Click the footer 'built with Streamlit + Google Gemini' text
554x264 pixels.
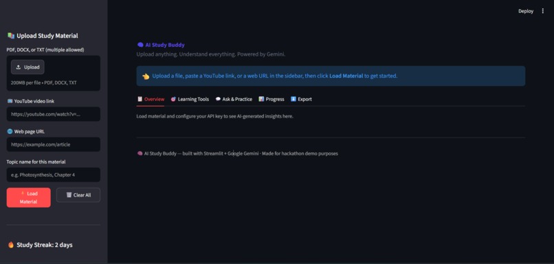tap(221, 154)
